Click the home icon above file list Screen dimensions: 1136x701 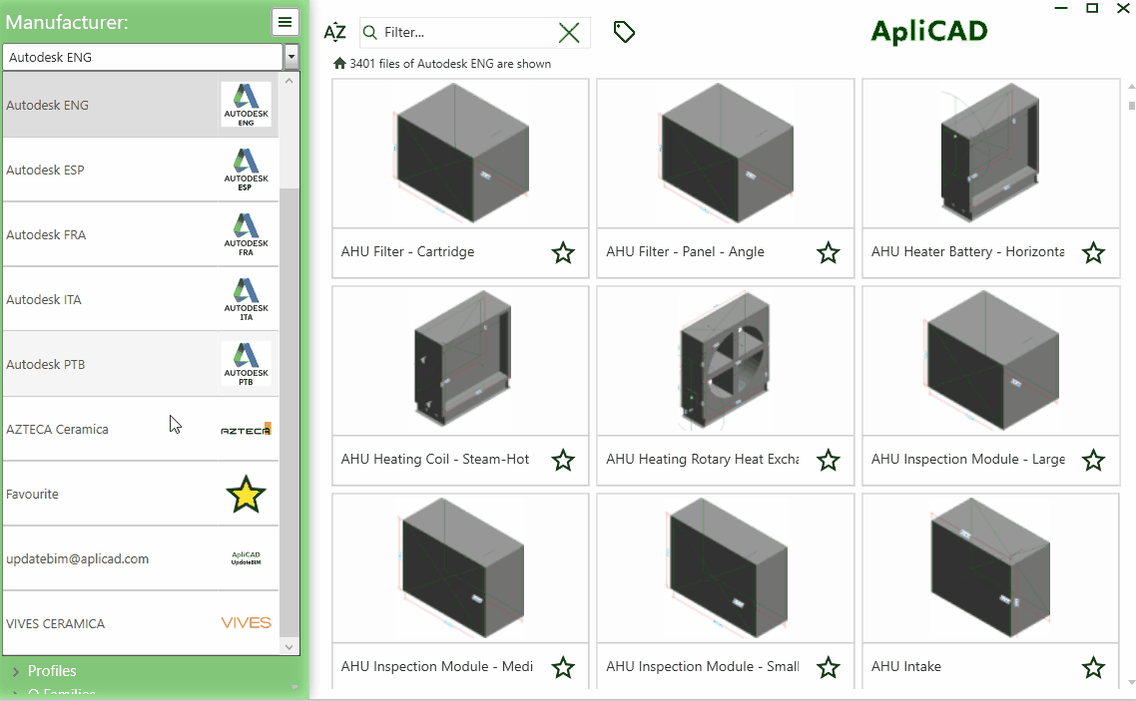click(339, 64)
